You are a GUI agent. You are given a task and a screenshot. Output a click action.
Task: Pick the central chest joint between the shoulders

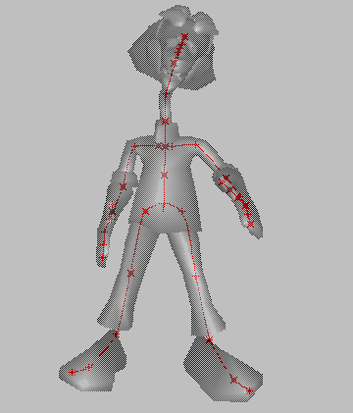(x=165, y=146)
